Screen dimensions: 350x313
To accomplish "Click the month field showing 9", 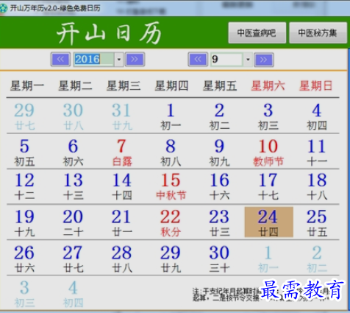I will click(x=226, y=60).
